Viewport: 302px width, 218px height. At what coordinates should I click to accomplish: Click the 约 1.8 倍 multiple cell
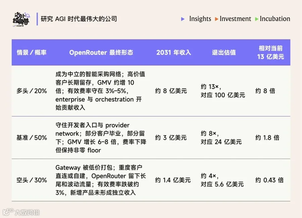coord(267,138)
